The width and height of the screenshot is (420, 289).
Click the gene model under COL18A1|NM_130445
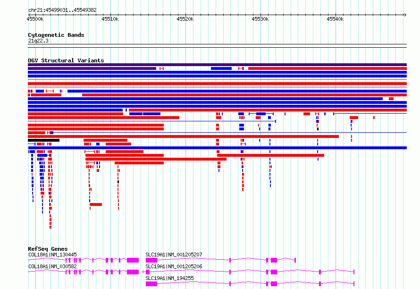pos(84,260)
